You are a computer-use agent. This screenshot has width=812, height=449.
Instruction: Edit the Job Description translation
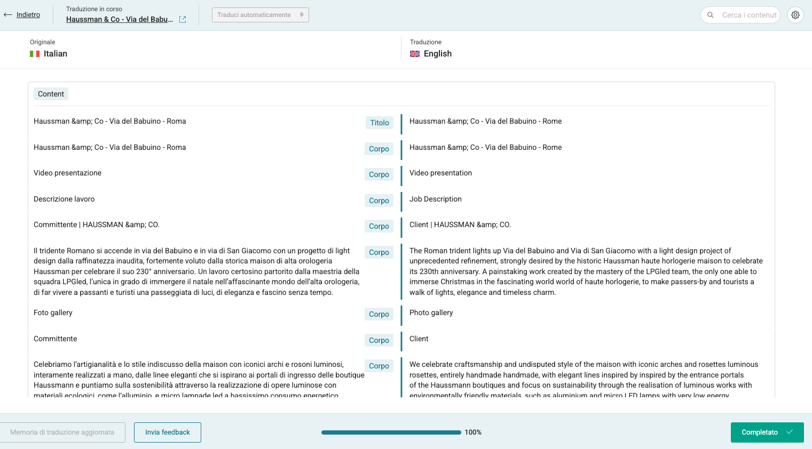(436, 199)
